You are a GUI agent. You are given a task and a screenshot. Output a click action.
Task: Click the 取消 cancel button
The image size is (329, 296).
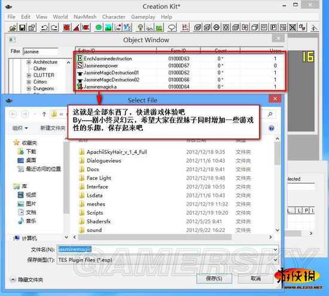[x=255, y=279]
